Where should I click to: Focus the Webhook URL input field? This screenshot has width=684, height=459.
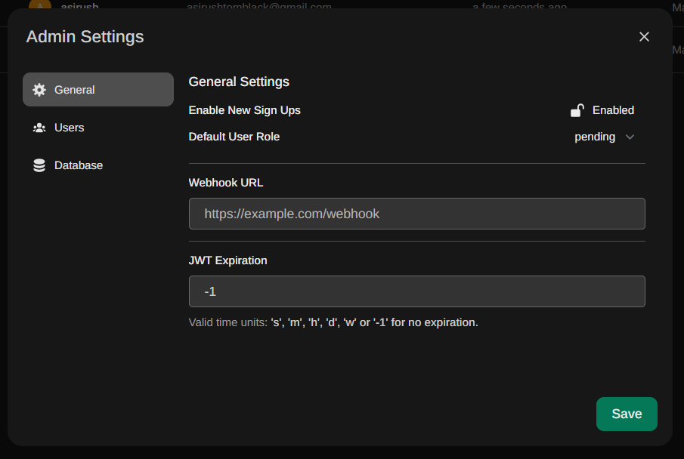[416, 214]
